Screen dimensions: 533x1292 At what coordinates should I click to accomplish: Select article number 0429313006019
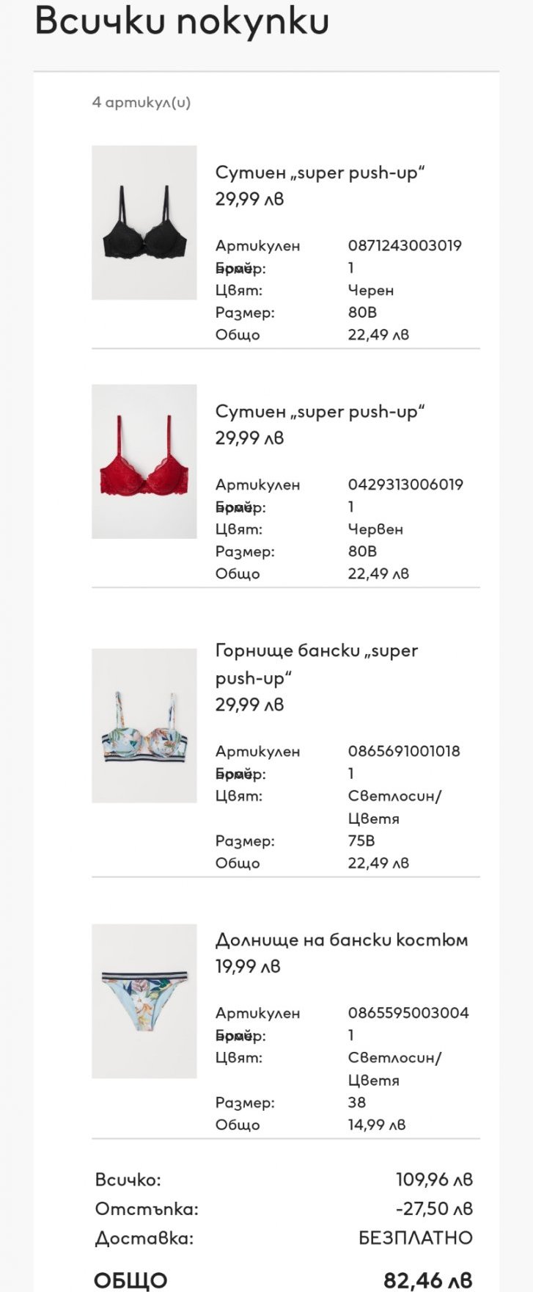point(405,484)
